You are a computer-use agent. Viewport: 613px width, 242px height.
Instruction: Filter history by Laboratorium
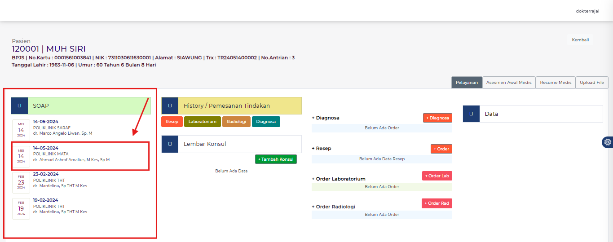click(202, 122)
